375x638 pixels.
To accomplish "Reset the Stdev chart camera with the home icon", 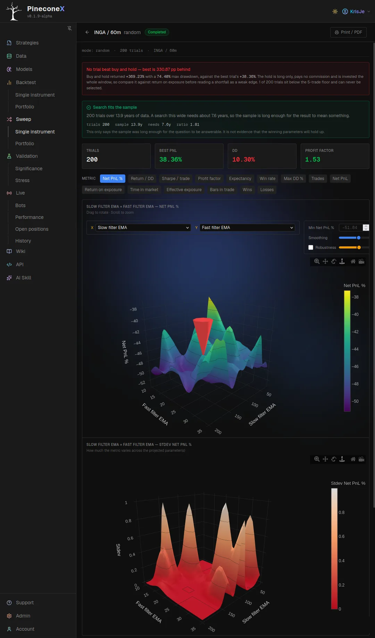I will [353, 459].
